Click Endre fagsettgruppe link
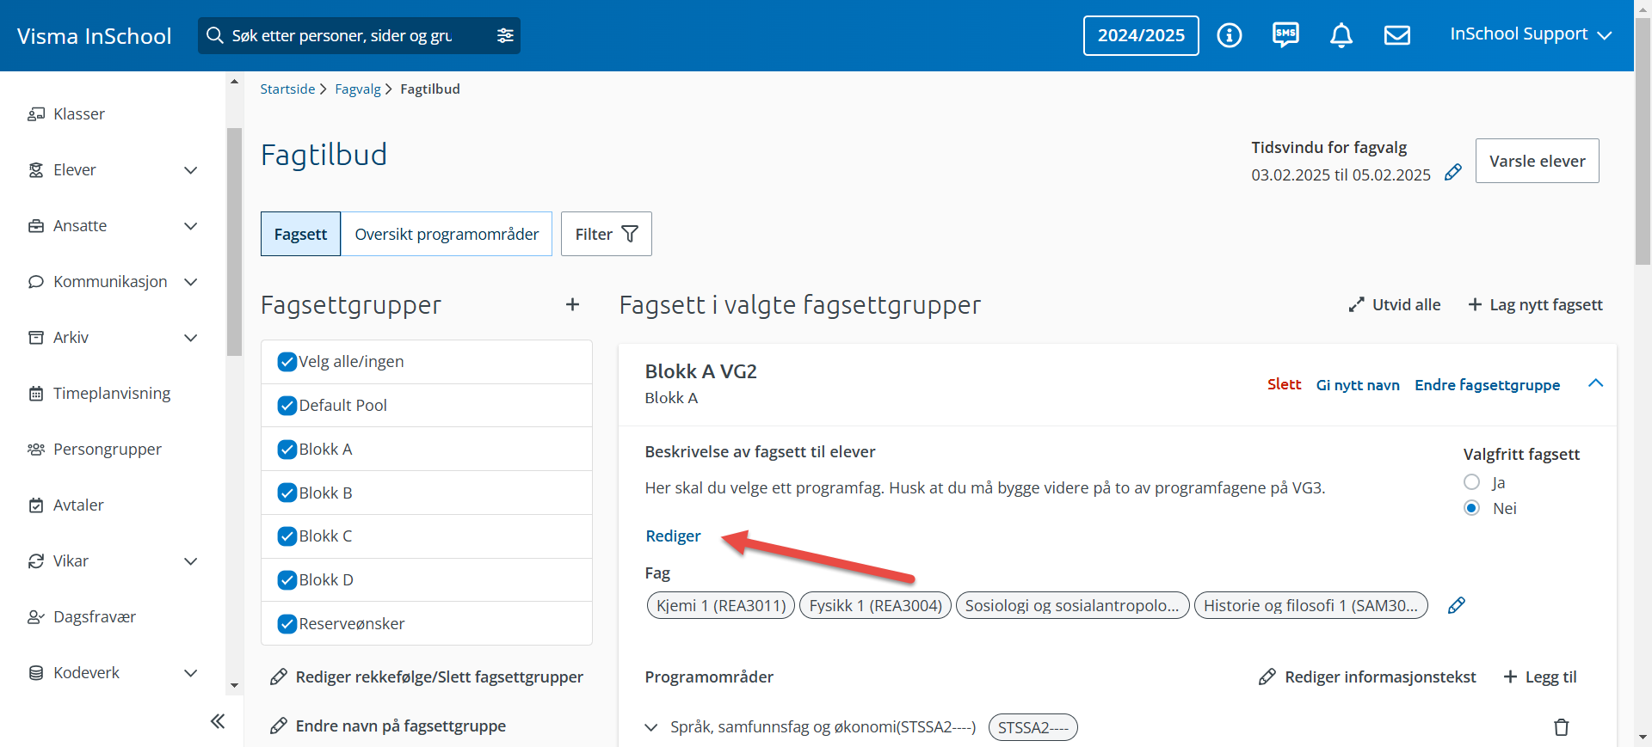The height and width of the screenshot is (747, 1652). point(1487,384)
